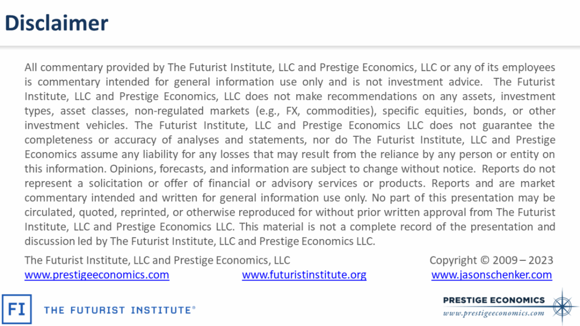The image size is (580, 326).
Task: Visit the www.jasonschenker.com link
Action: [492, 275]
